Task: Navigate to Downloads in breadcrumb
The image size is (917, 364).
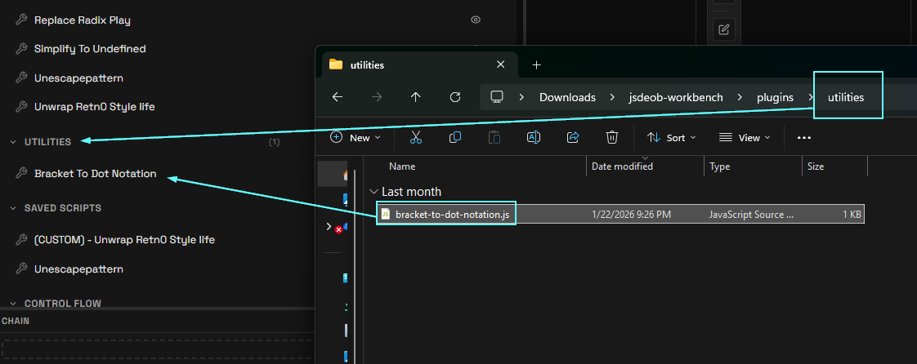Action: (x=567, y=98)
